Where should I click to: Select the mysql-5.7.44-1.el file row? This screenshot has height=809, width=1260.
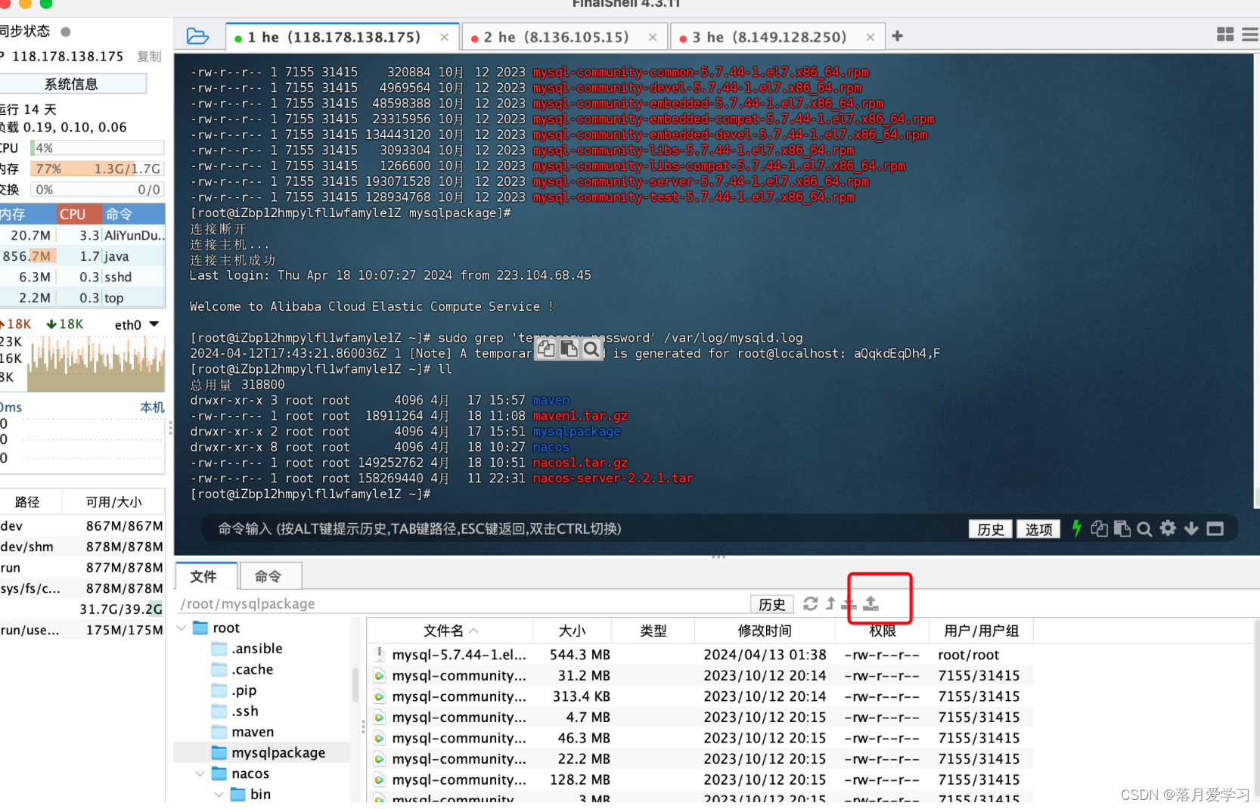click(700, 655)
